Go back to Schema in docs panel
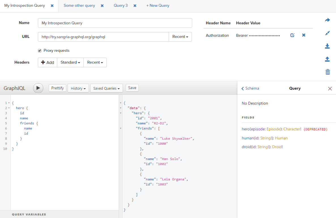The width and height of the screenshot is (336, 218). point(250,88)
